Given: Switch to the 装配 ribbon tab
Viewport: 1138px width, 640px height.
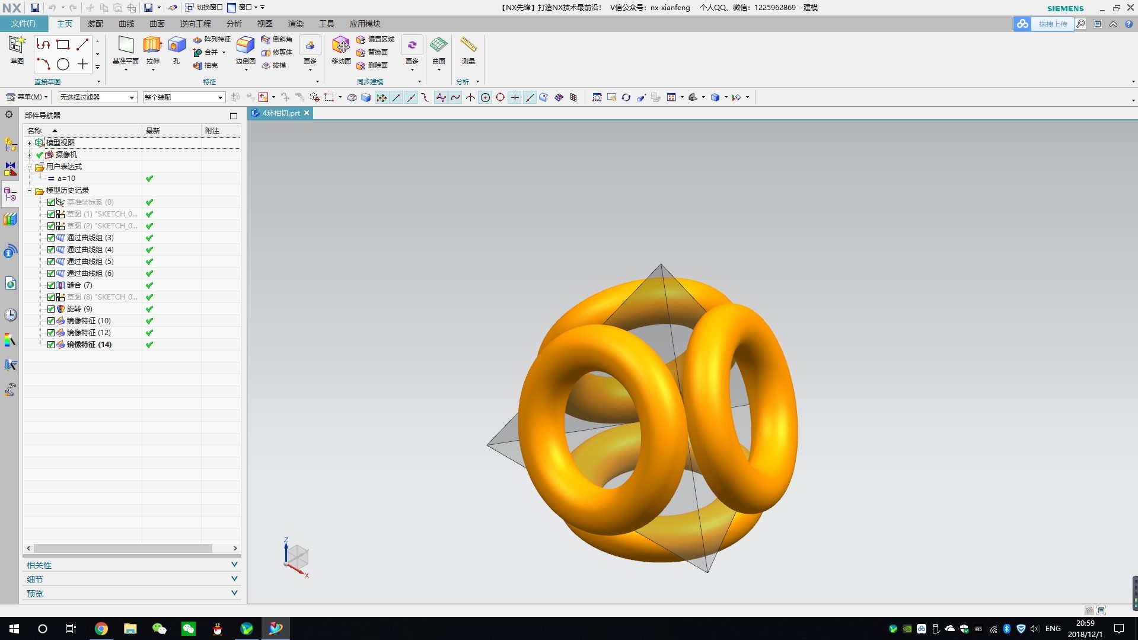Looking at the screenshot, I should coord(95,24).
